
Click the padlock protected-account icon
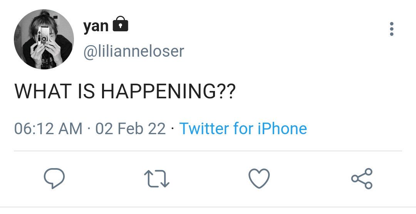121,24
